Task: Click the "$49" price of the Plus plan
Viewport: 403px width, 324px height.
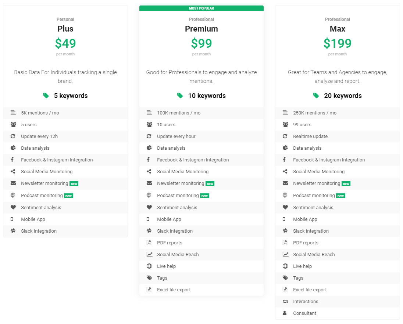Action: pos(65,43)
